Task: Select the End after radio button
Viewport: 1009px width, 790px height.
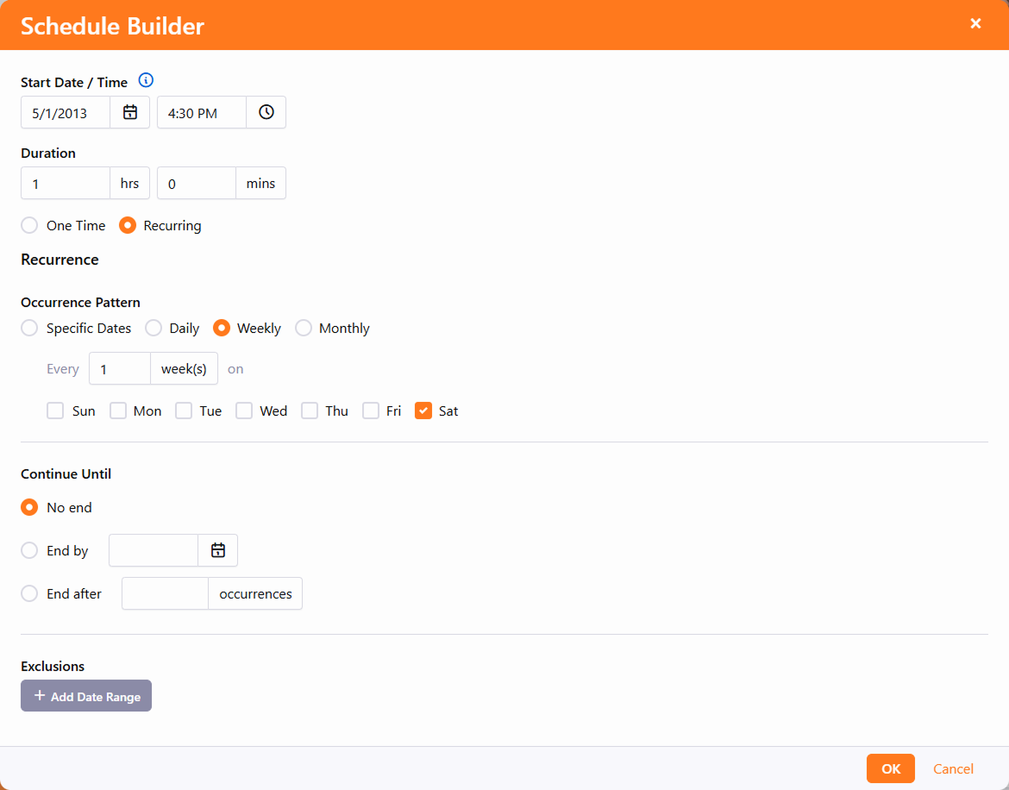Action: click(x=29, y=593)
